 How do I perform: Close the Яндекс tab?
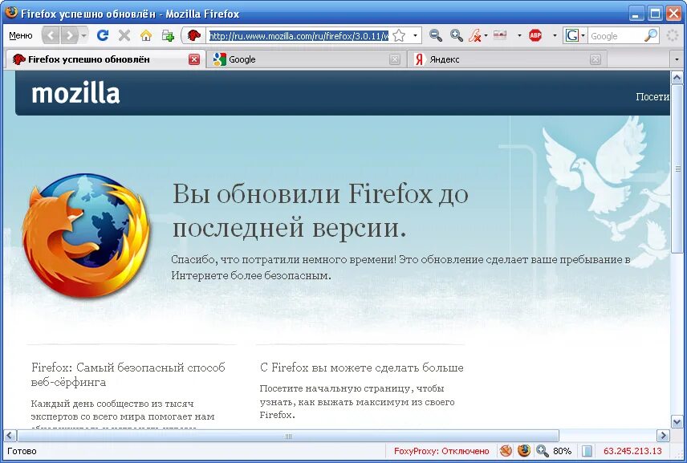click(x=595, y=59)
